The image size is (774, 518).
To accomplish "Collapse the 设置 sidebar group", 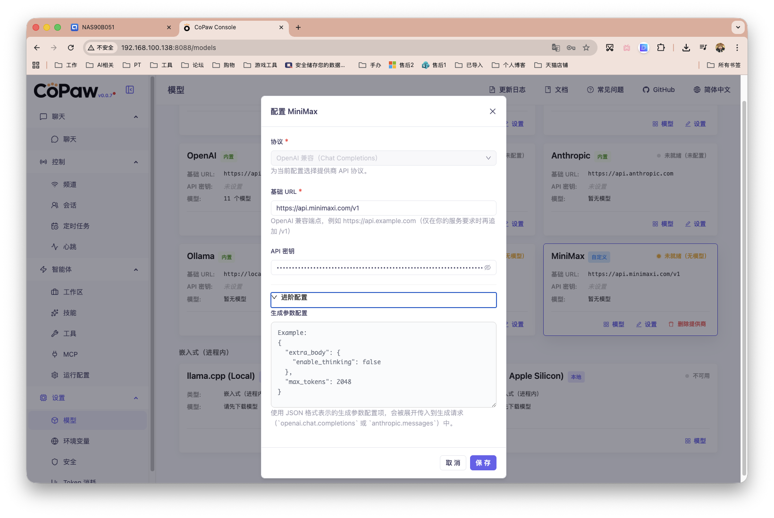I will [88, 398].
